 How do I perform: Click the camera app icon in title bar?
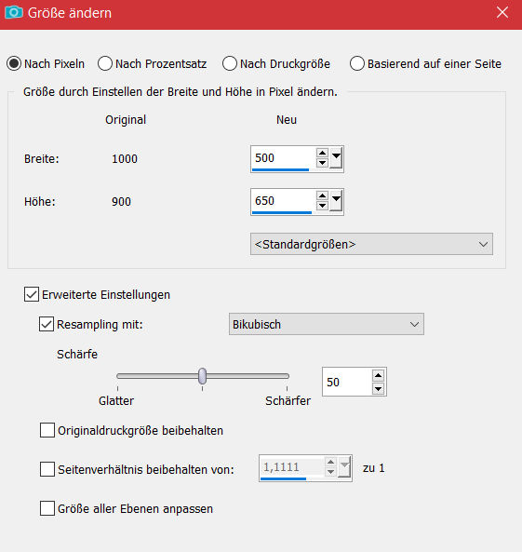(14, 13)
